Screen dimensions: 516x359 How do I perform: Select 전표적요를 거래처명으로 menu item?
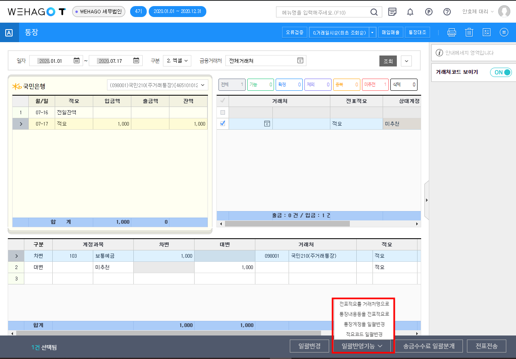pyautogui.click(x=364, y=303)
